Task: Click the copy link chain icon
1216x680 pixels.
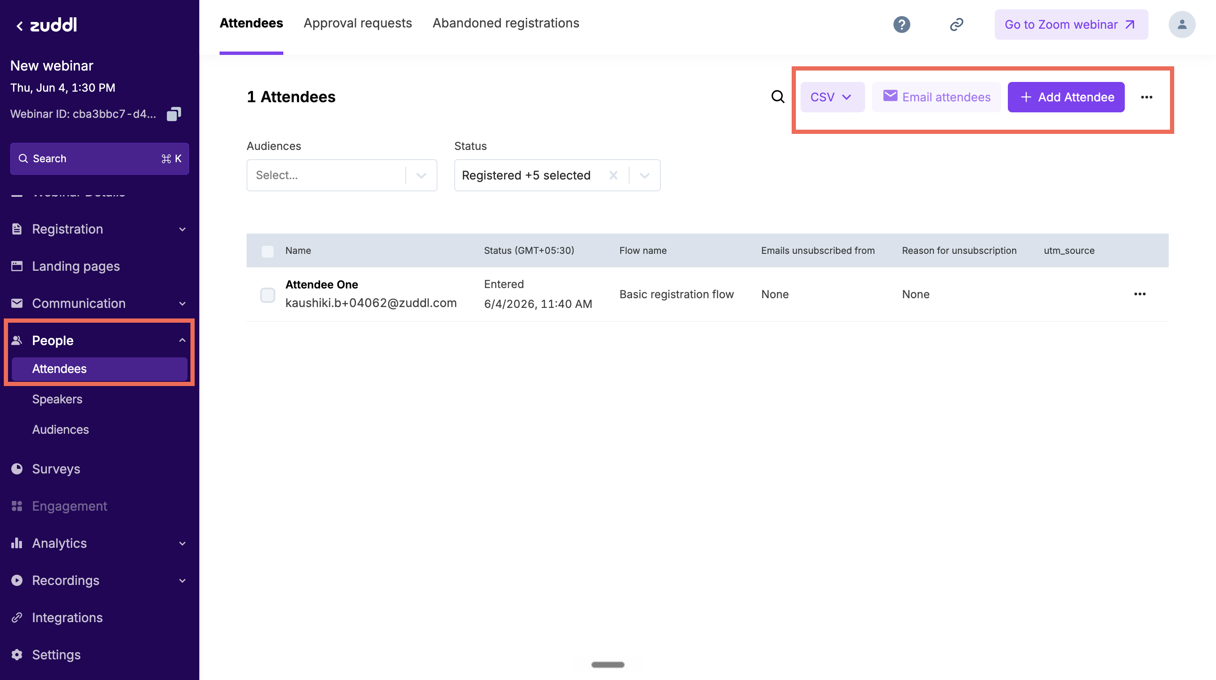Action: coord(956,24)
